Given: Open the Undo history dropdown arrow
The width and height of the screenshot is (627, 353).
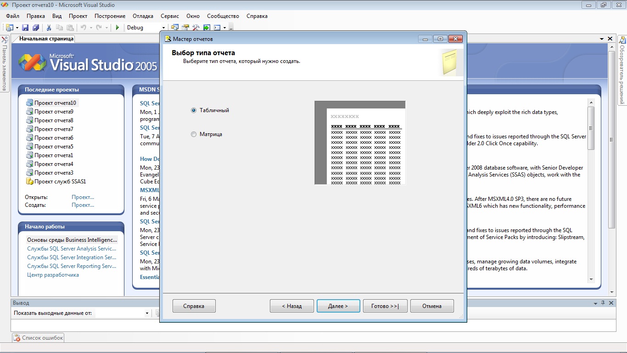Looking at the screenshot, I should [x=91, y=28].
